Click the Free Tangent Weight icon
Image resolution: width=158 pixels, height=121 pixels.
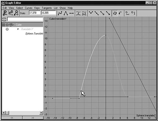point(102,13)
